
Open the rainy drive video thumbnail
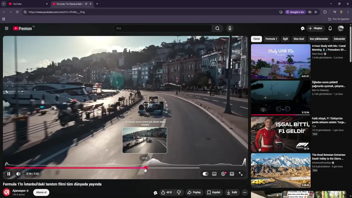[280, 98]
